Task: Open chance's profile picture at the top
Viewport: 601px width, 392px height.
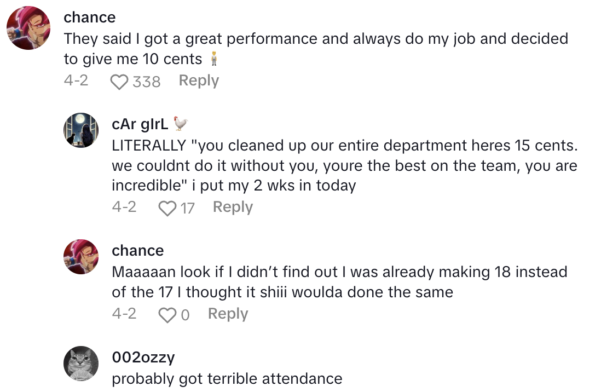Action: point(28,28)
